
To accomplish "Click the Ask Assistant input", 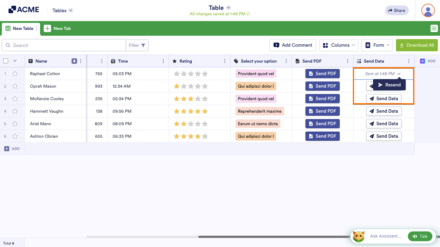I will [x=386, y=236].
